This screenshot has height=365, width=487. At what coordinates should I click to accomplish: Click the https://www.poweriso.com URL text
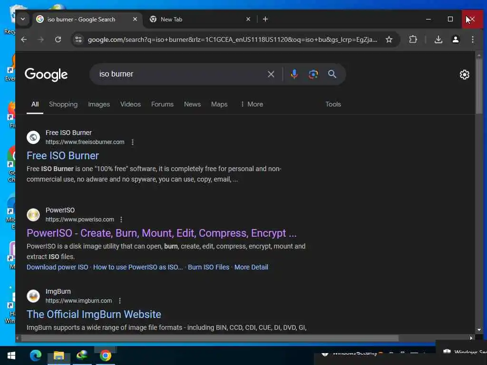click(80, 220)
